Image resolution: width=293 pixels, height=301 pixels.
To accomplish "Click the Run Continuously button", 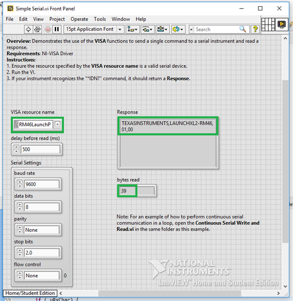I will point(37,29).
